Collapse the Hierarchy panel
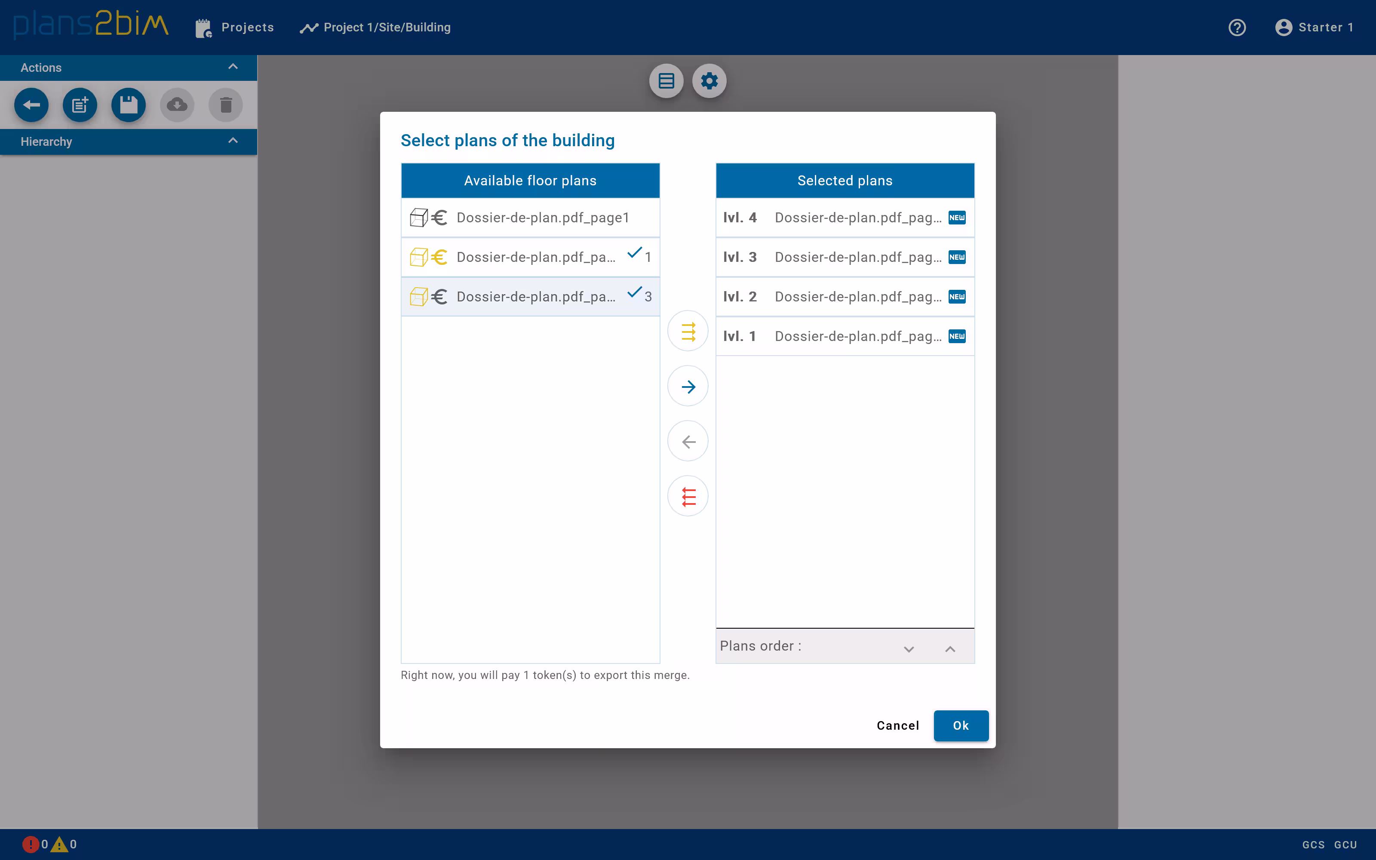The width and height of the screenshot is (1376, 860). coord(233,141)
